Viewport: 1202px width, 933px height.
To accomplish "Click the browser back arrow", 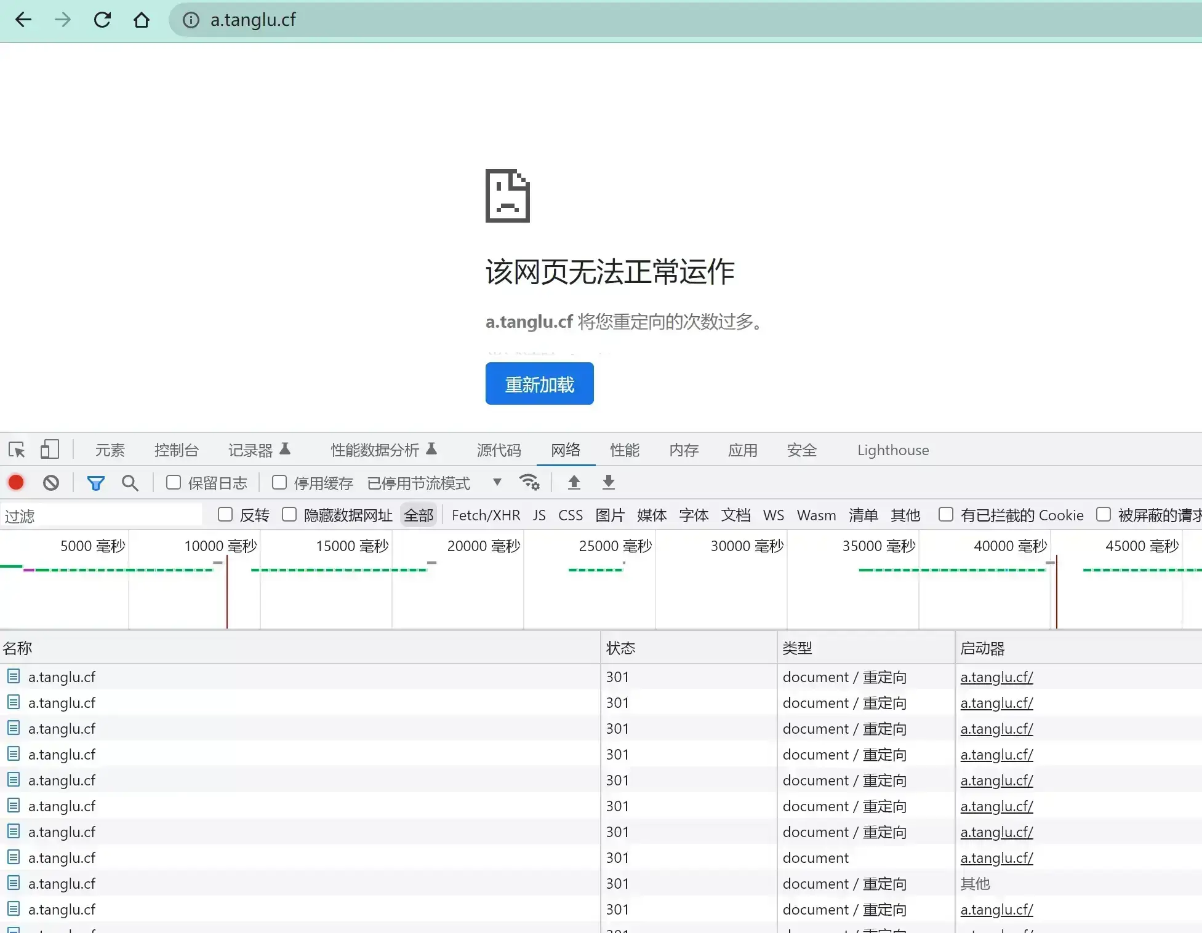I will [x=23, y=20].
